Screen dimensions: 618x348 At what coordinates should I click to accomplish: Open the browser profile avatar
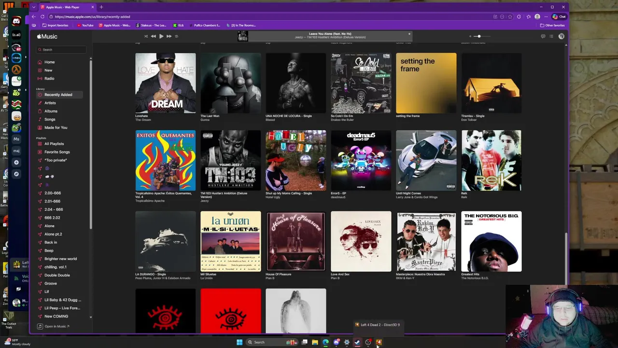(x=537, y=16)
